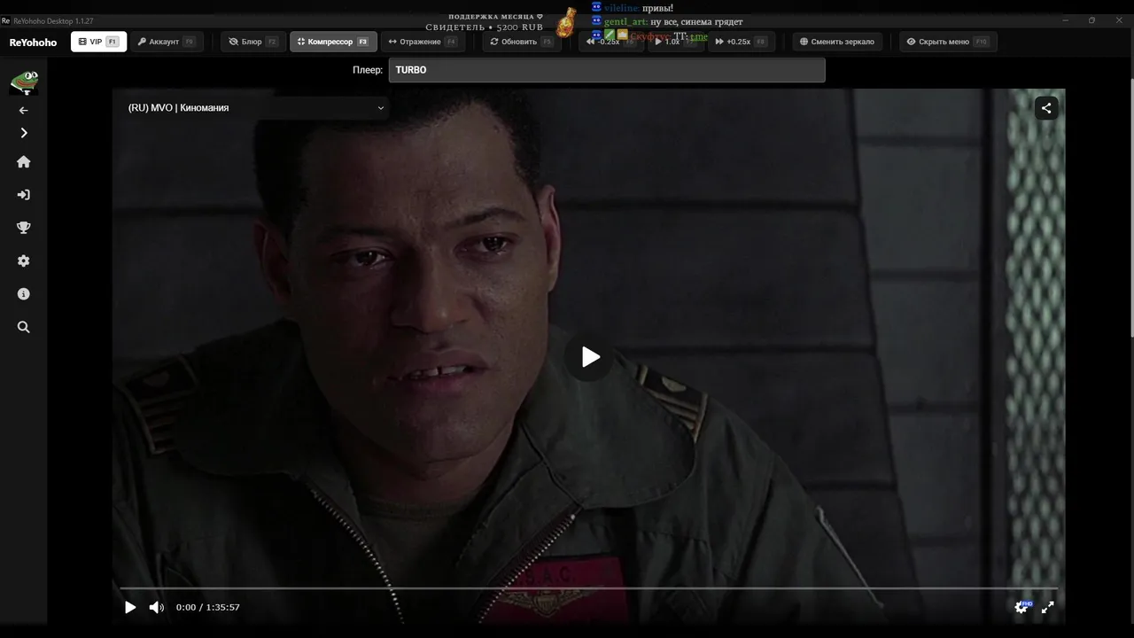The height and width of the screenshot is (638, 1134).
Task: Click the Обновить button
Action: pos(522,42)
